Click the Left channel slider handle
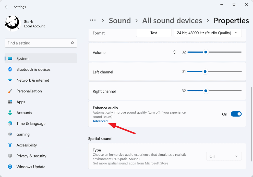This screenshot has width=253, height=177. 205,71
